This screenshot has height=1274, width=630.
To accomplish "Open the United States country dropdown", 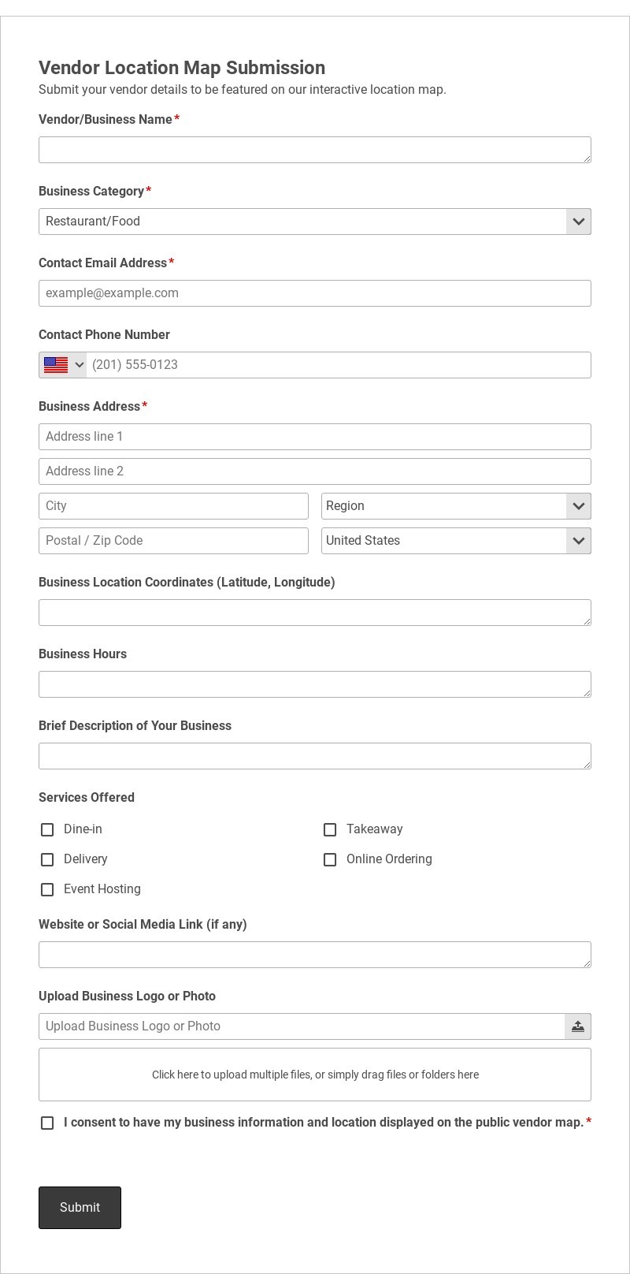I will click(x=456, y=541).
